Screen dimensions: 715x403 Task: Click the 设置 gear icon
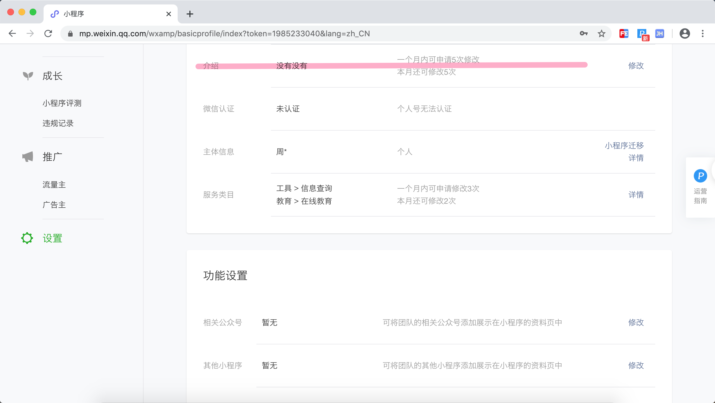(x=27, y=238)
